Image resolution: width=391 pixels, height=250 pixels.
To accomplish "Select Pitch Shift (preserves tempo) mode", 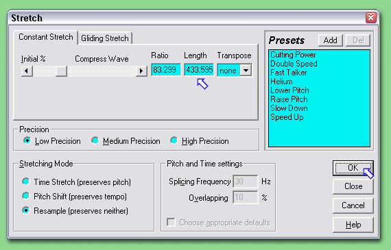I will coord(25,196).
